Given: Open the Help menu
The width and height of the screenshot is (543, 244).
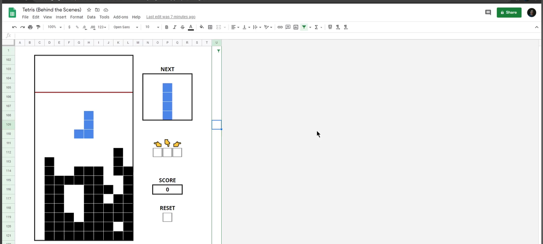Looking at the screenshot, I should coord(136,17).
